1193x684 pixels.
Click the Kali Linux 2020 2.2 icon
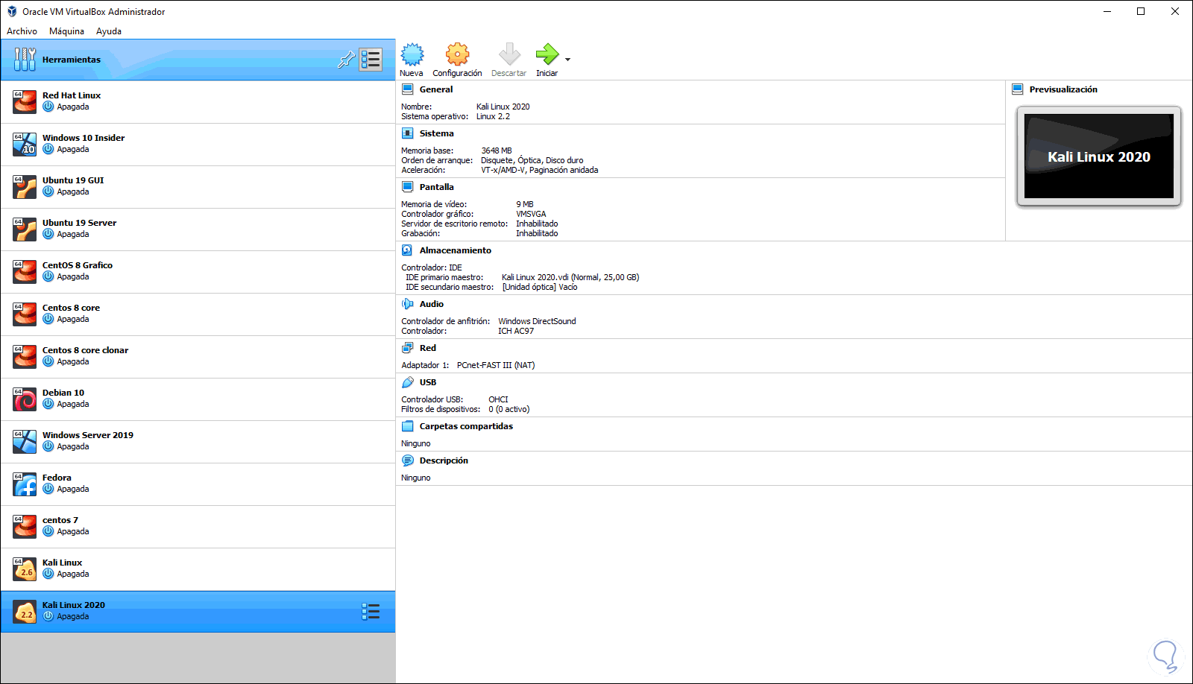25,612
